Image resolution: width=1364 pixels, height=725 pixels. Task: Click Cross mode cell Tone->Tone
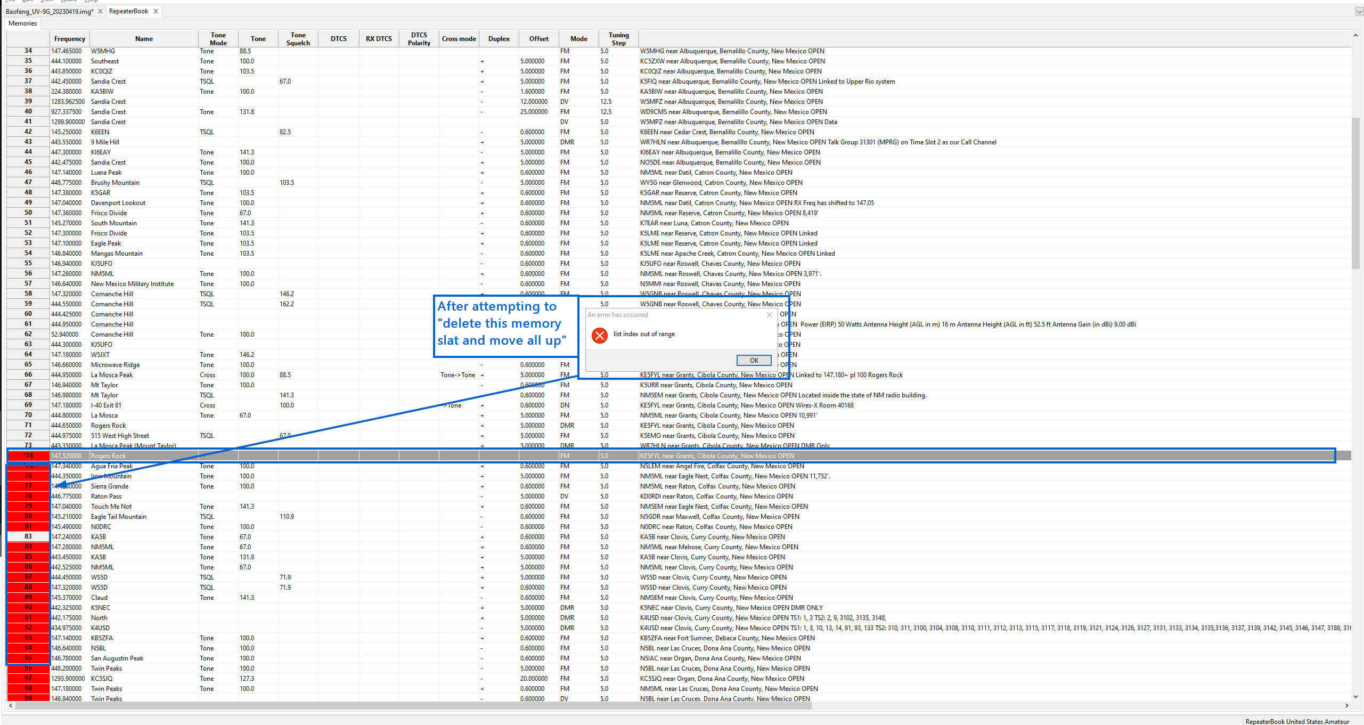click(459, 375)
